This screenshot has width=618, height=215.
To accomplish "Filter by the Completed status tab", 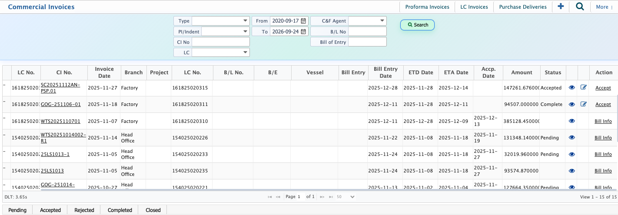I will coord(120,210).
